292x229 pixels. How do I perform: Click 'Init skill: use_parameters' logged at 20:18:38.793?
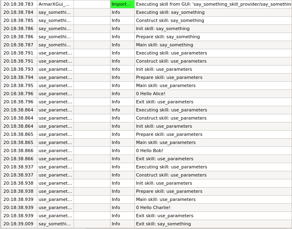(164, 70)
